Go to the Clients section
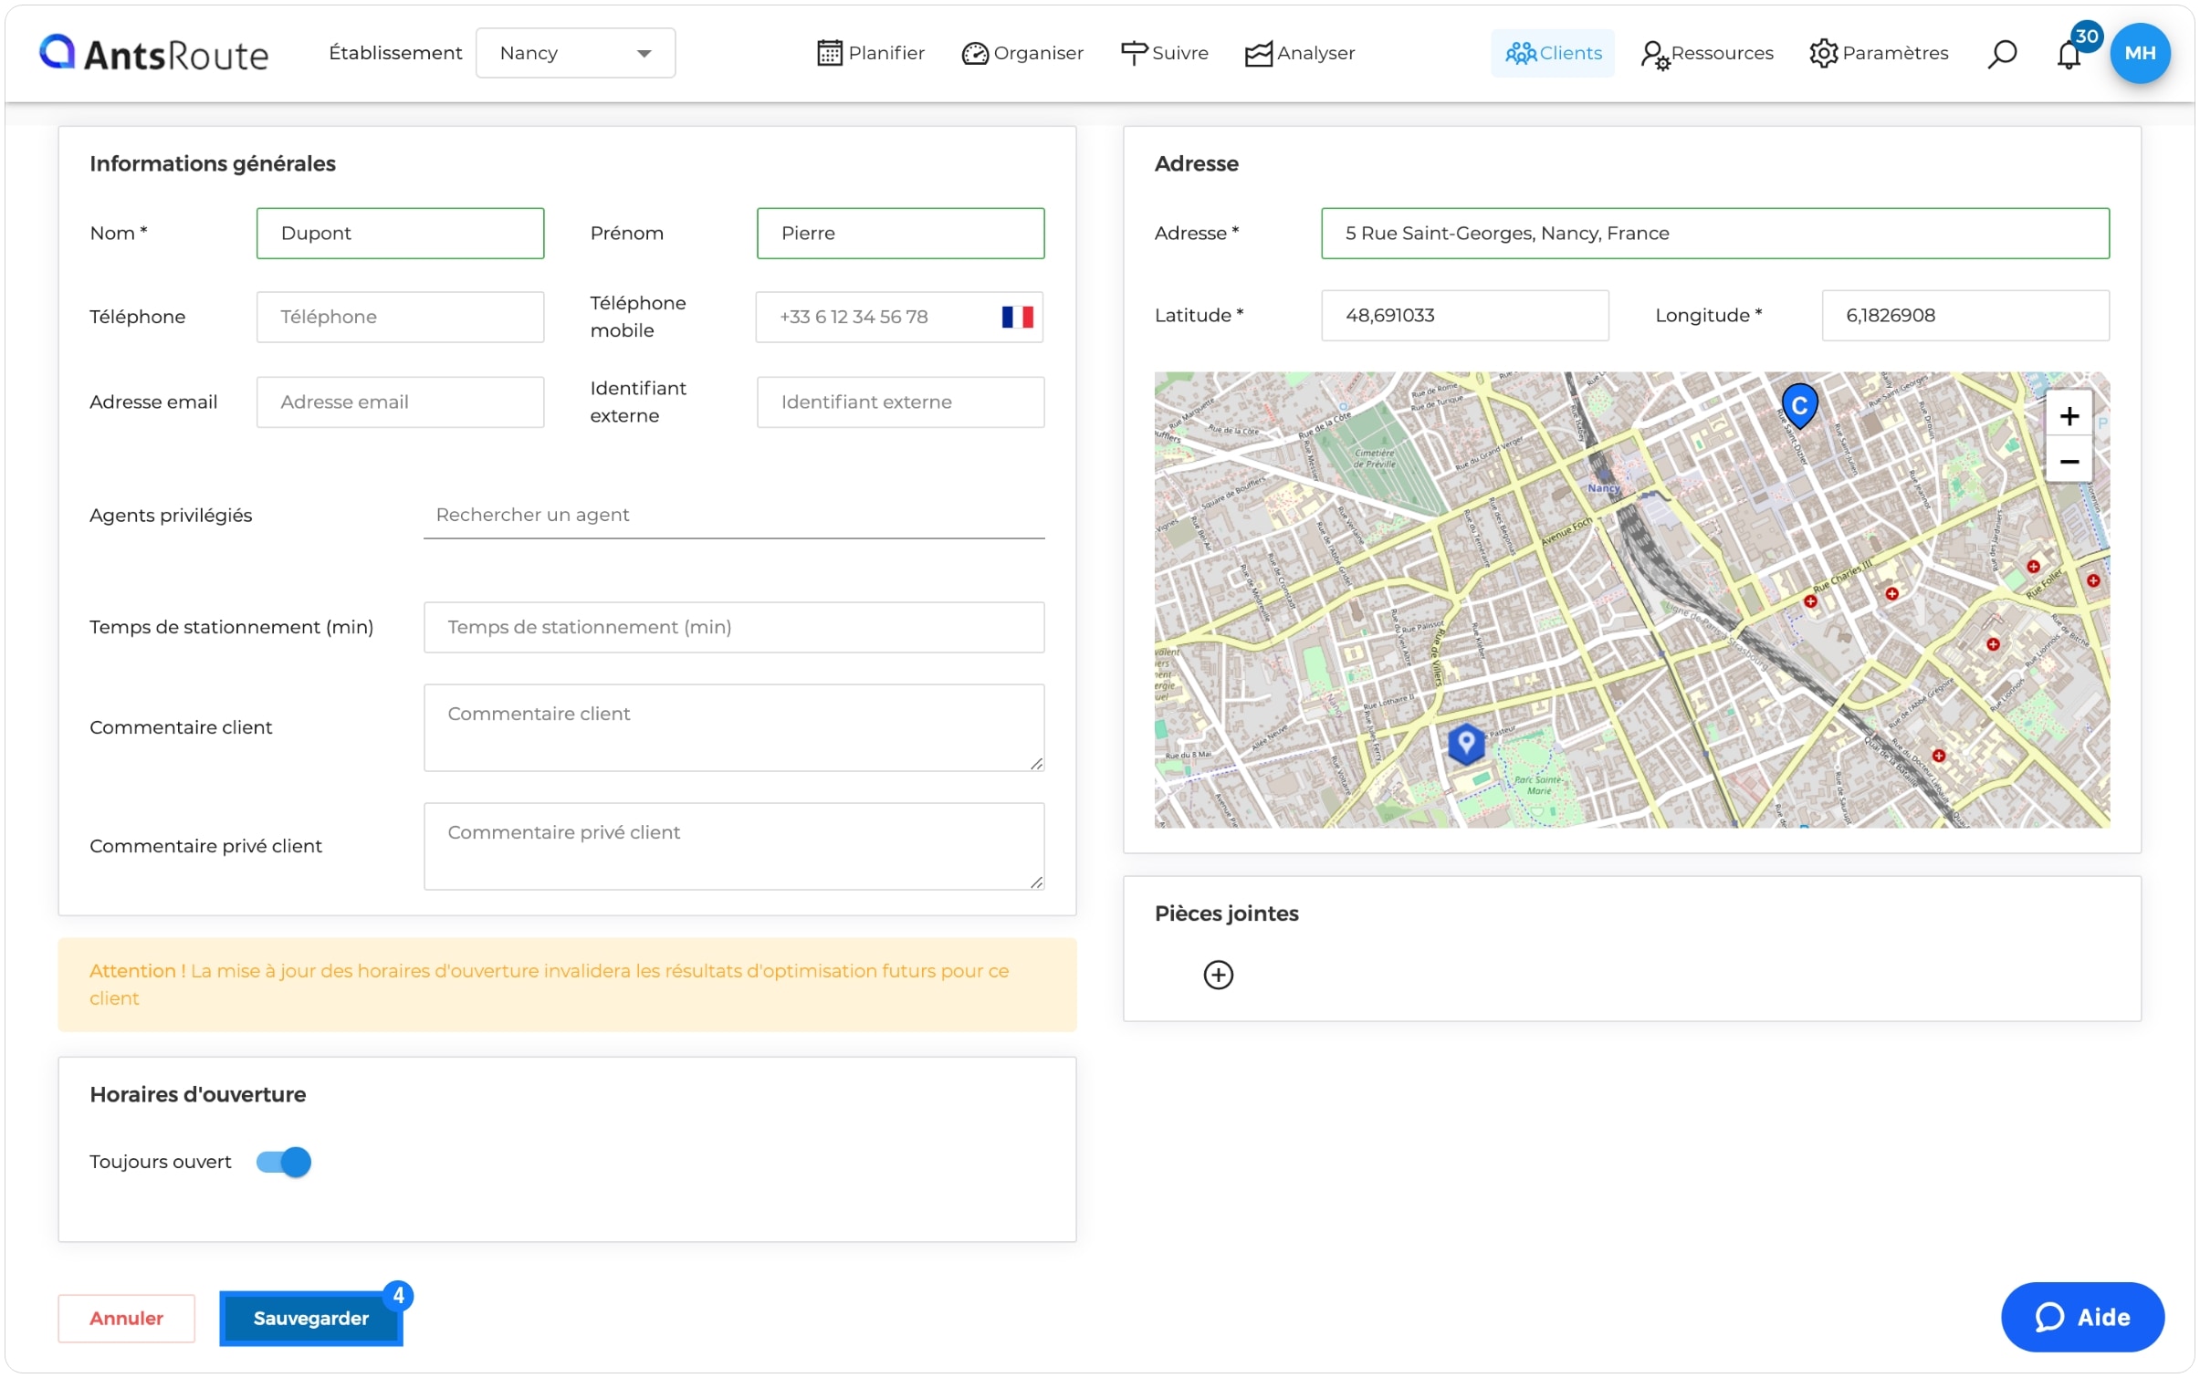The width and height of the screenshot is (2200, 1378). [x=1552, y=53]
